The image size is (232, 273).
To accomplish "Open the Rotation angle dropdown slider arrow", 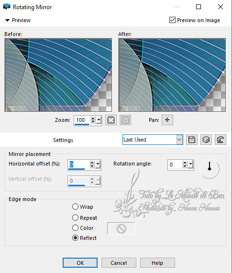I will (x=191, y=164).
